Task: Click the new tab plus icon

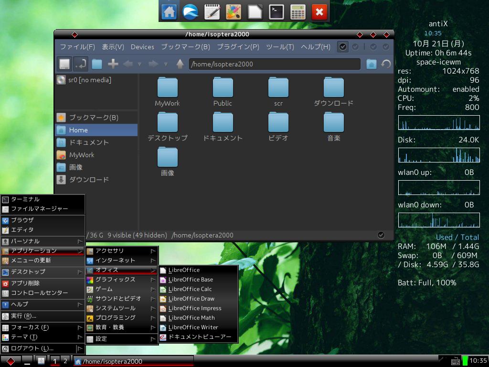Action: 113,64
